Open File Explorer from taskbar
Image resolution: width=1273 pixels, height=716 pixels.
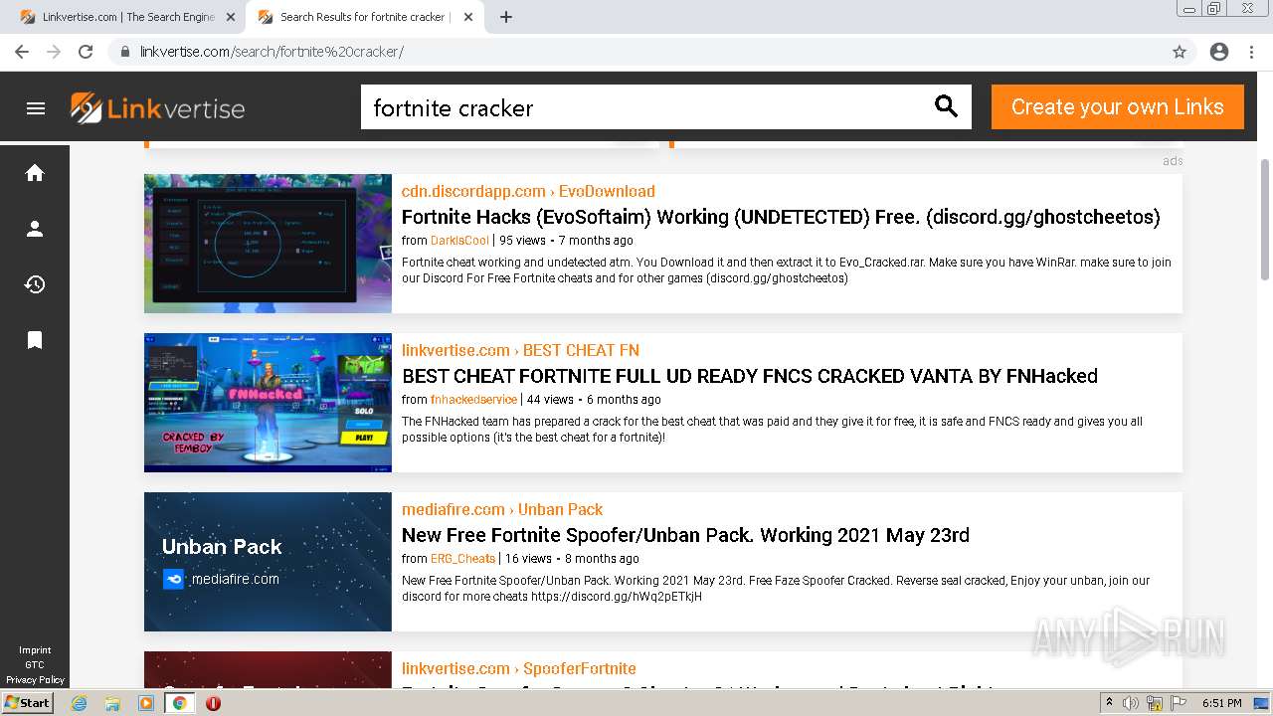coord(112,703)
